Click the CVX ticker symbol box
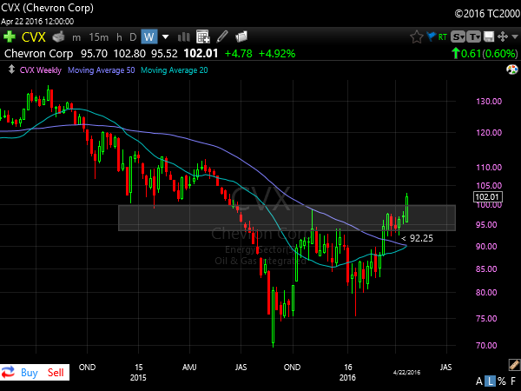 point(34,36)
